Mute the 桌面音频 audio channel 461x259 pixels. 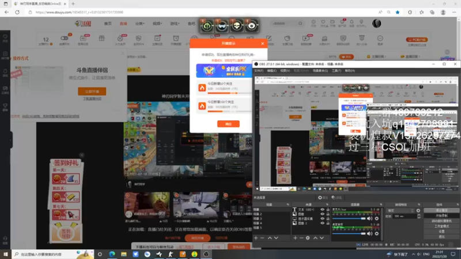point(370,234)
